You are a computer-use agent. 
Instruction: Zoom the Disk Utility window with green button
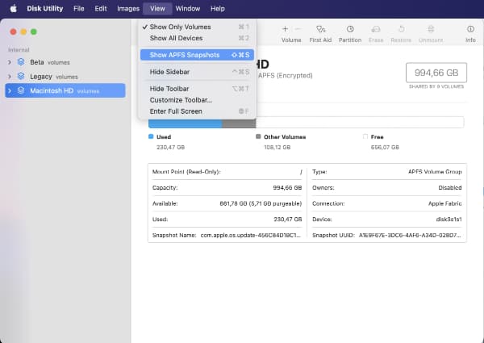pos(34,31)
